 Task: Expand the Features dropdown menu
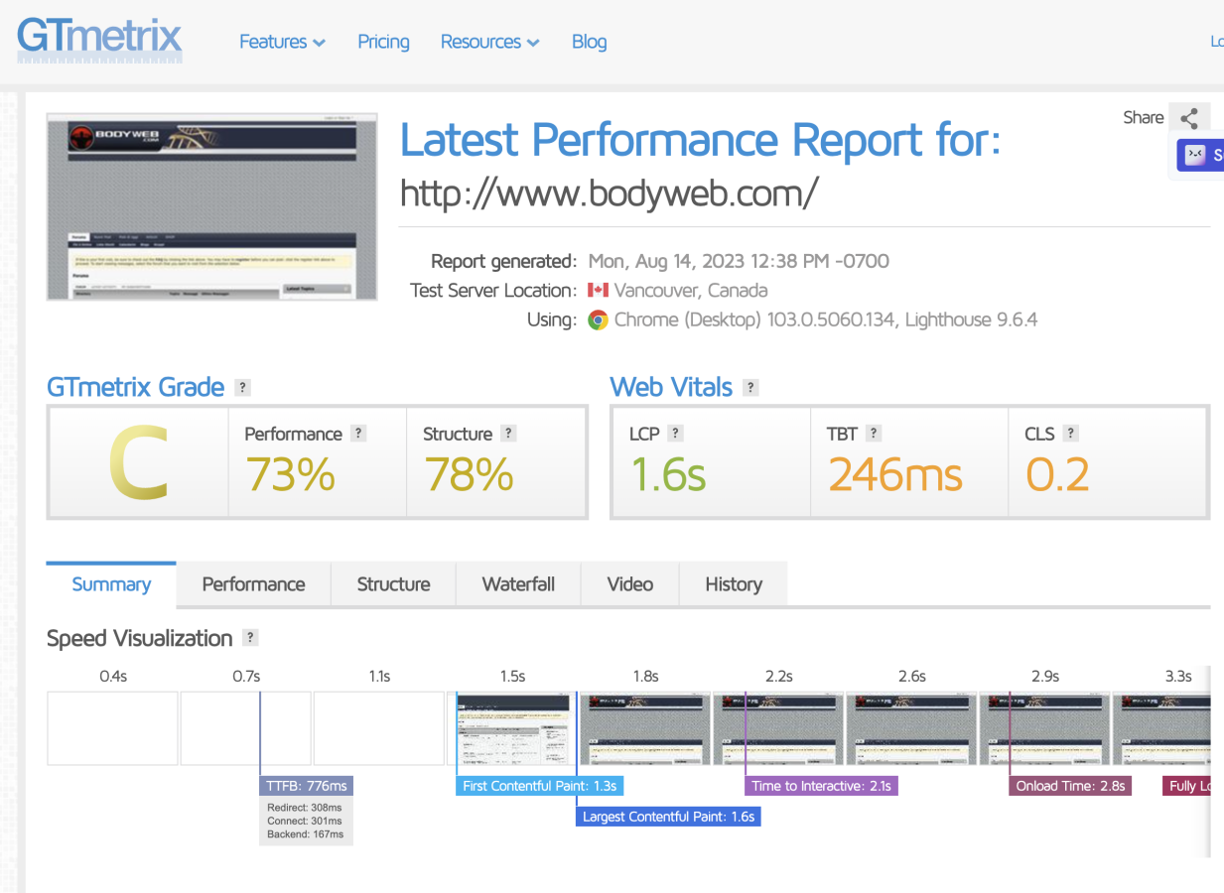pos(282,42)
